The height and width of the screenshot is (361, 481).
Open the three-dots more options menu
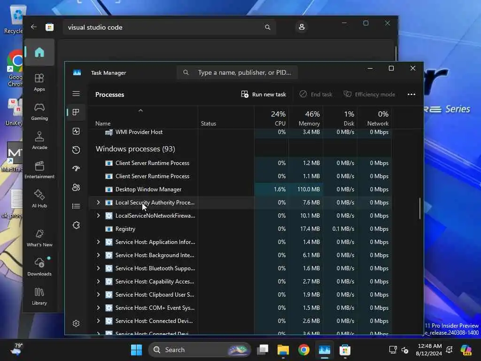pos(411,94)
